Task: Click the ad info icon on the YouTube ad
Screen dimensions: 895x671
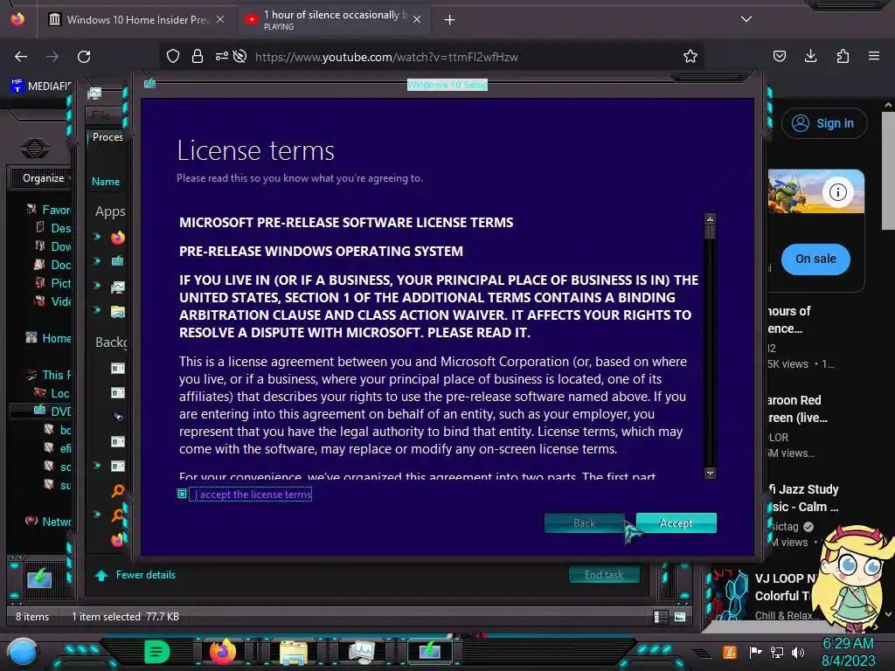Action: tap(837, 192)
